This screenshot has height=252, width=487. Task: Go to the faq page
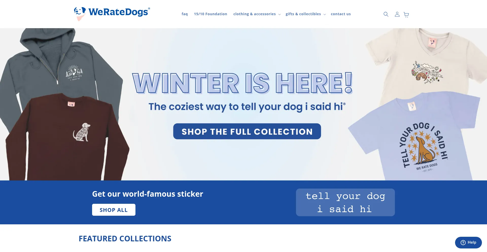[x=185, y=14]
